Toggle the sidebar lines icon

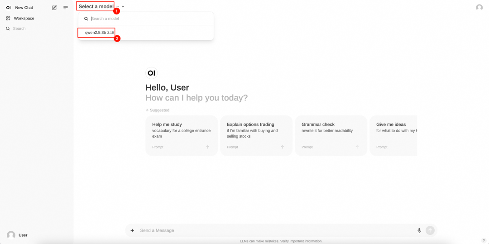pyautogui.click(x=66, y=8)
